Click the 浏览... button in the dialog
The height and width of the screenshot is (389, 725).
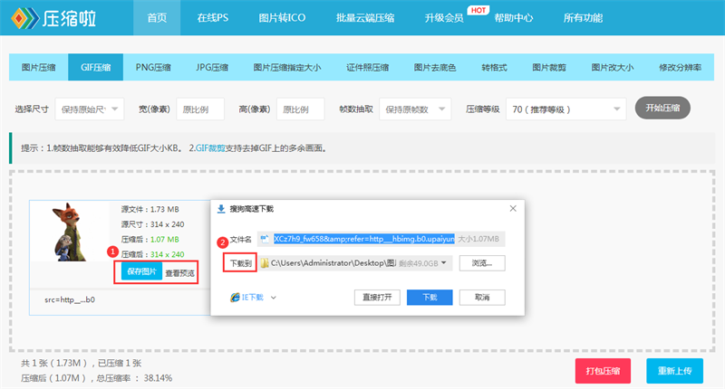point(482,263)
